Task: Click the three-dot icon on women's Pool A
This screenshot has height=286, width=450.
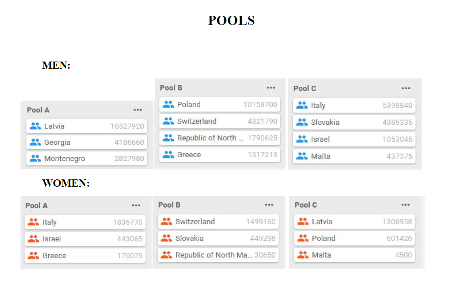Action: pos(136,206)
